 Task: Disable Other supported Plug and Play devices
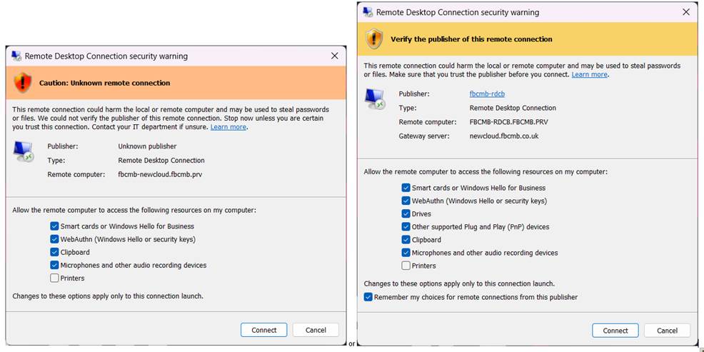click(x=406, y=226)
